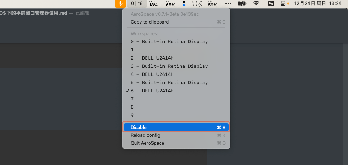Disable AeroSpace via highlighted Disable item
This screenshot has width=348, height=165.
tap(176, 128)
